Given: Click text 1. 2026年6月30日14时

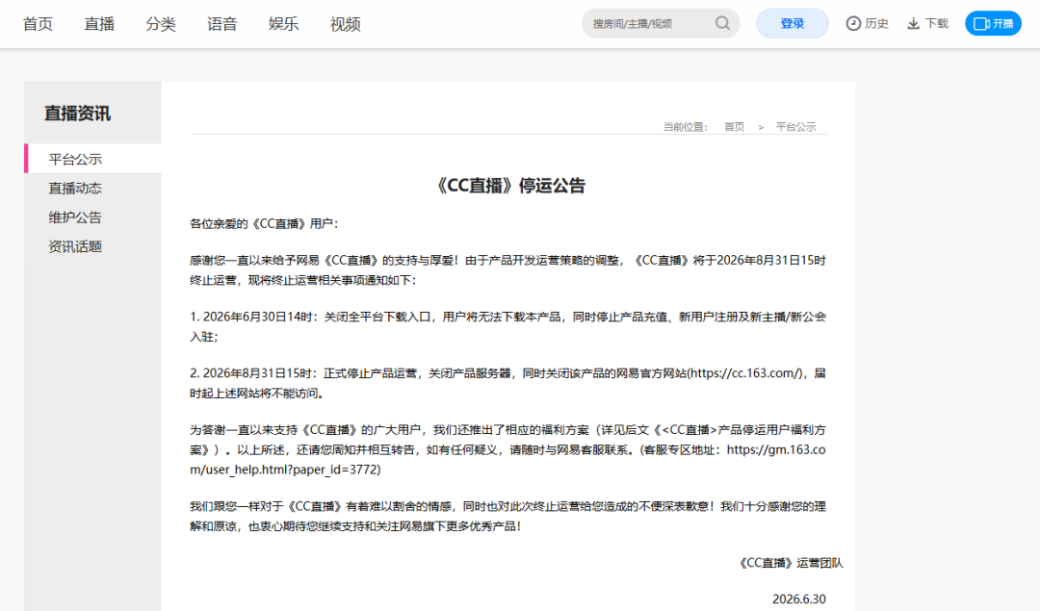Looking at the screenshot, I should point(251,317).
